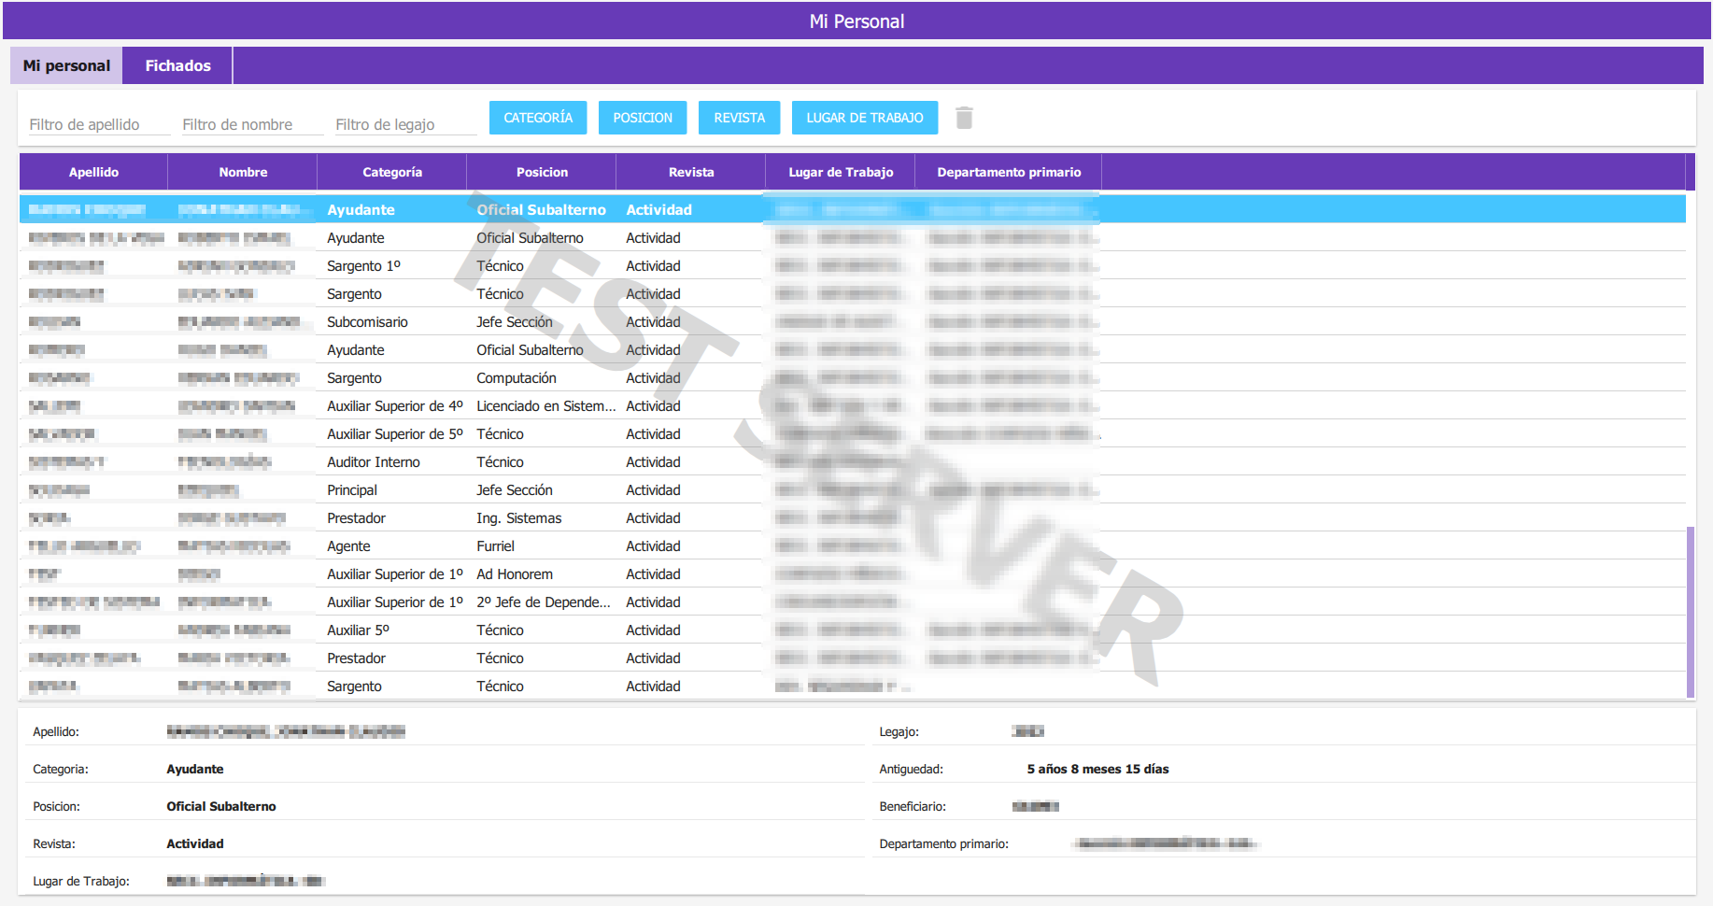Click the trash delete filters icon
The image size is (1713, 906).
coord(964,118)
